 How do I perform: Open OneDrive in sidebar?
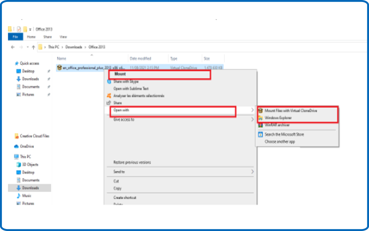tap(27, 146)
